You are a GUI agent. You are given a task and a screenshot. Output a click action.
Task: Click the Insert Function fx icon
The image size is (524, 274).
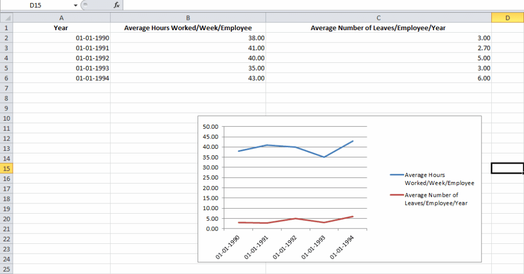116,5
